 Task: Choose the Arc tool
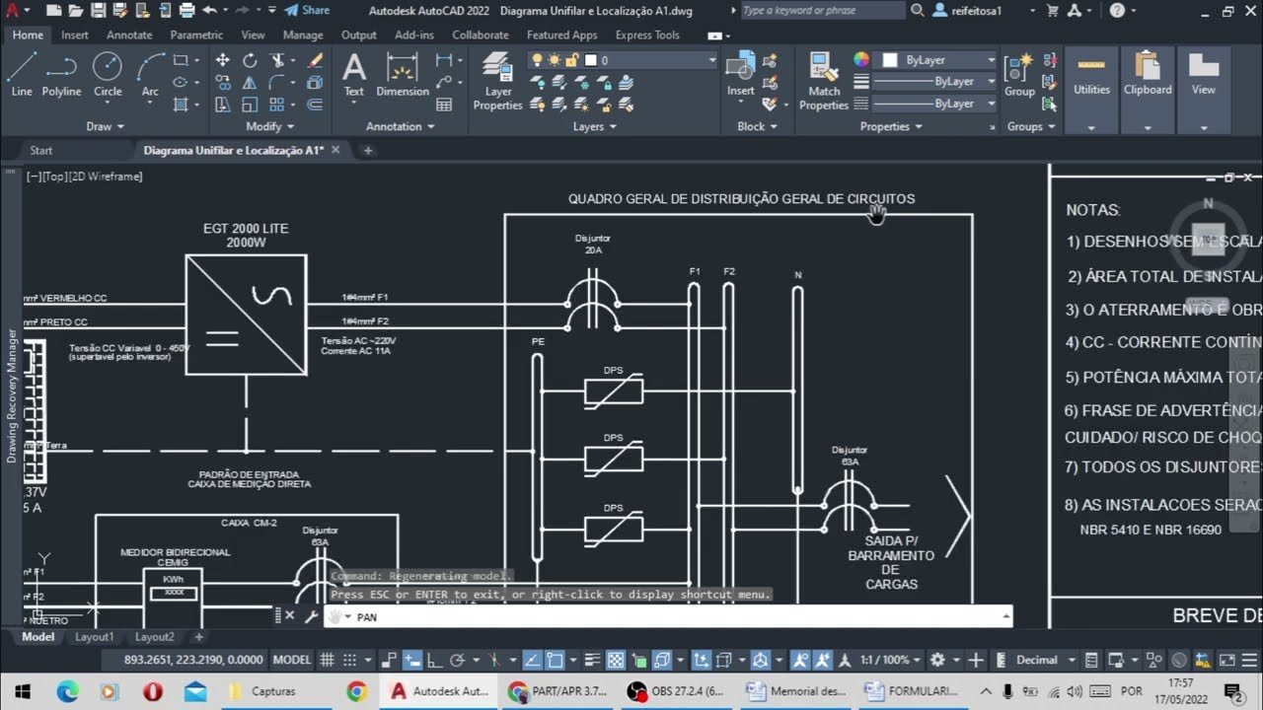pos(150,75)
